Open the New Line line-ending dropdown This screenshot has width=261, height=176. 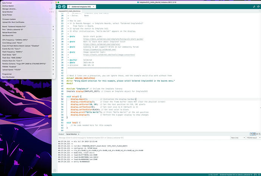(x=238, y=138)
